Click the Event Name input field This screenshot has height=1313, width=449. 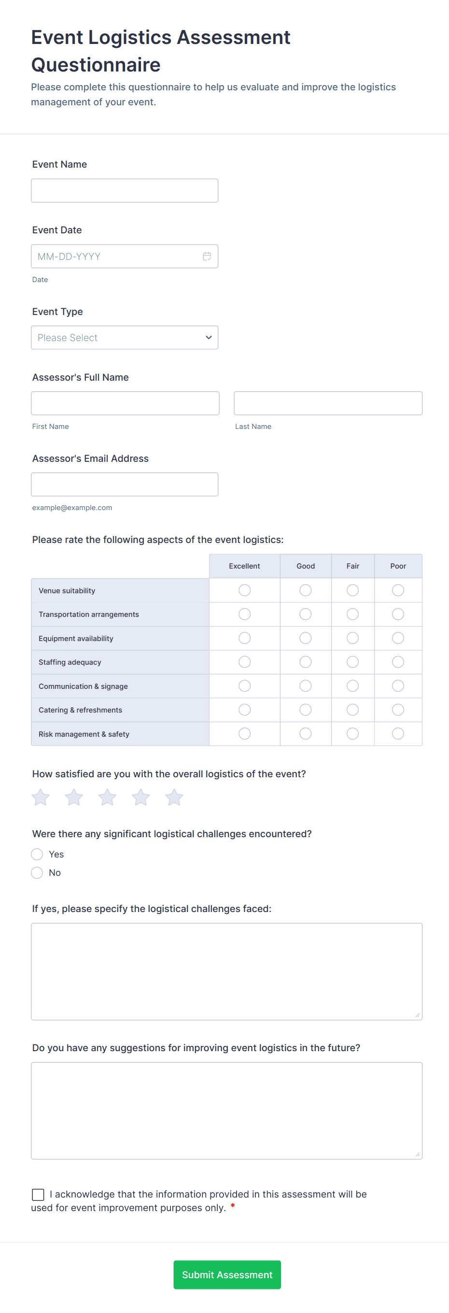click(125, 191)
